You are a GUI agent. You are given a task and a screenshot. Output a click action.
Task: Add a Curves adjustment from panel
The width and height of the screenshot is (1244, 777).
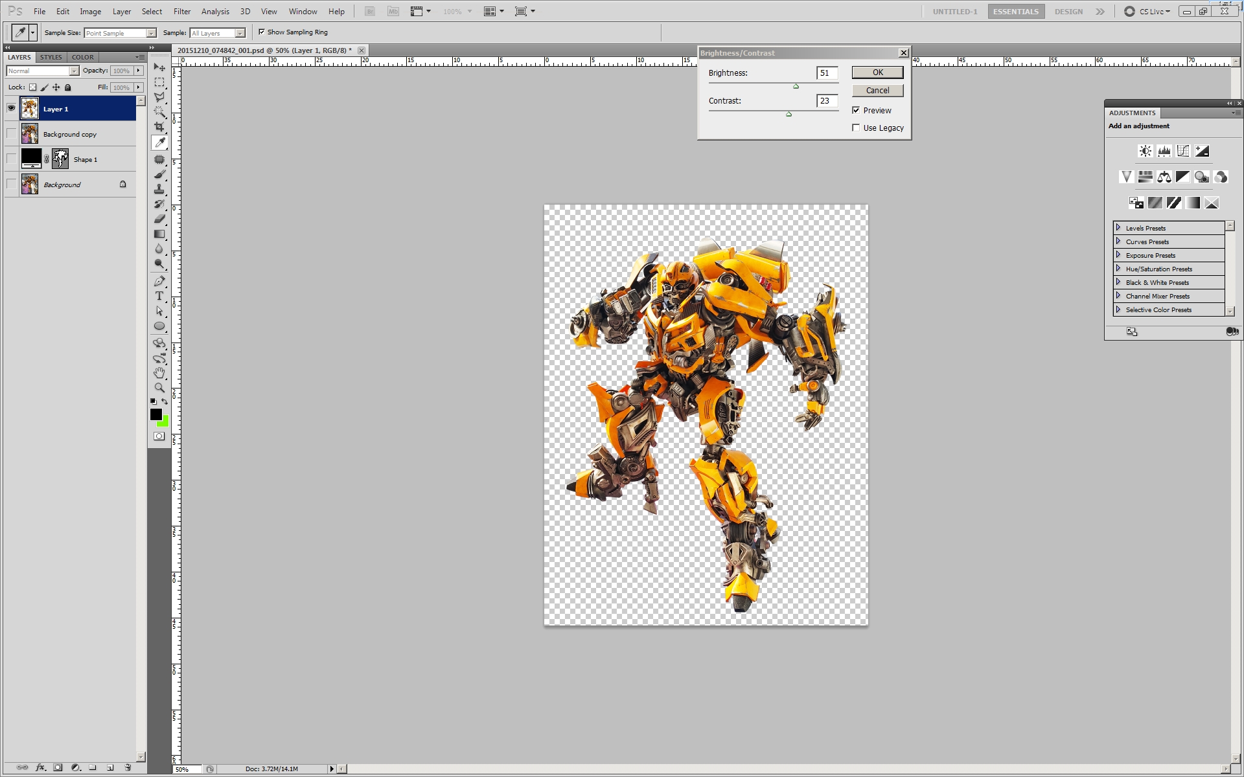[x=1183, y=151]
